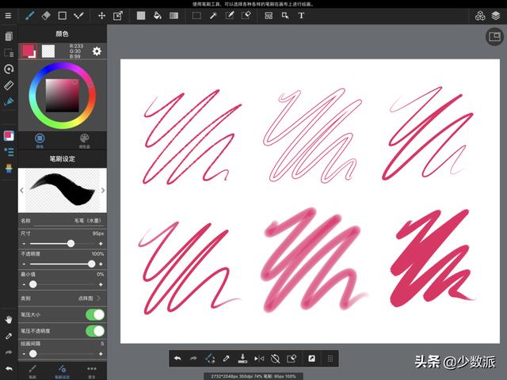Select the Brush tool in top toolbar
This screenshot has width=507, height=380.
point(30,16)
